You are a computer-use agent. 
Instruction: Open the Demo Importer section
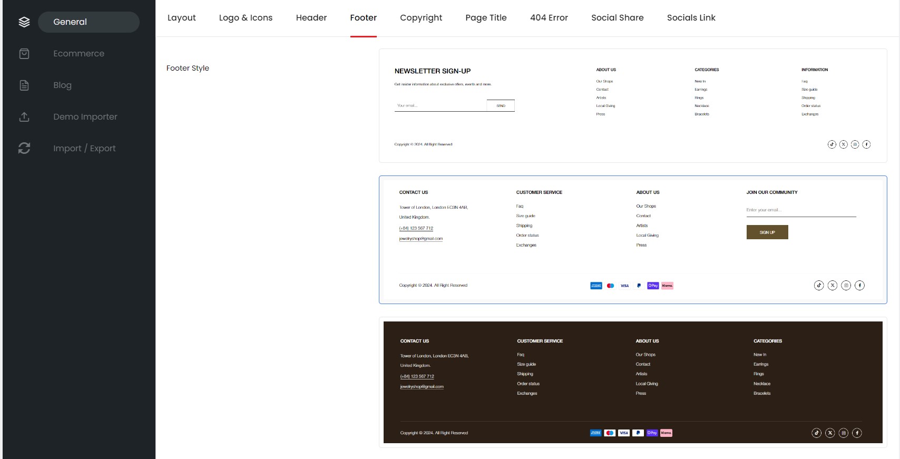pyautogui.click(x=85, y=117)
